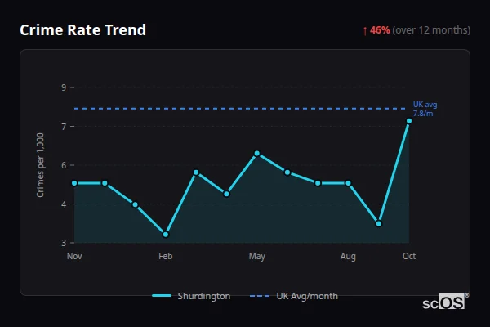The image size is (490, 327).
Task: Click the Aug data point on line
Action: point(348,183)
